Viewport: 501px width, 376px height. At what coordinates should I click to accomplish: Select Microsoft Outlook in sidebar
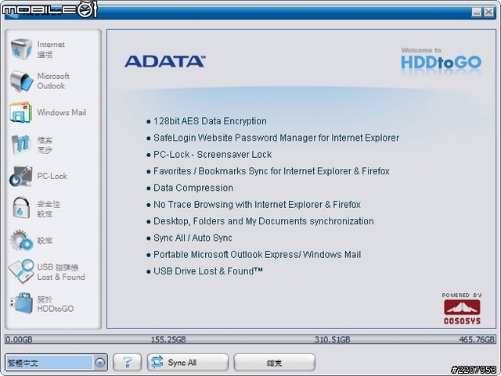coord(53,81)
